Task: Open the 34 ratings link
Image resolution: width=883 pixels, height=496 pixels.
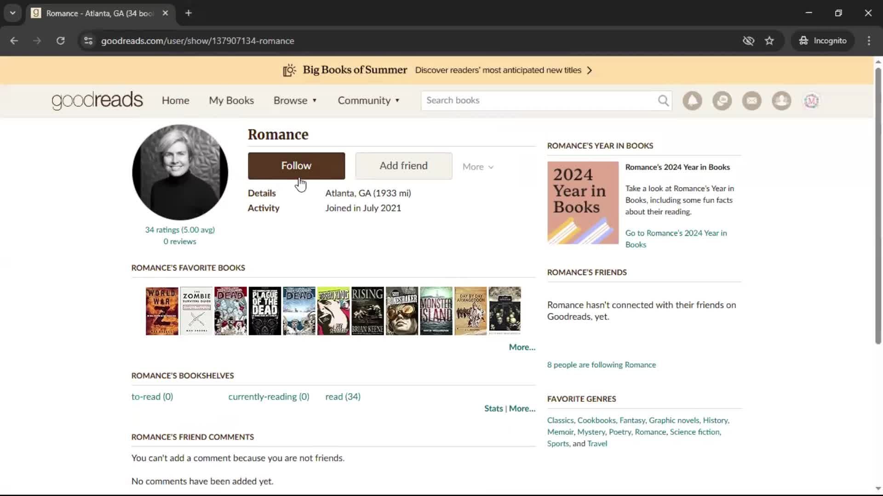Action: click(x=180, y=230)
